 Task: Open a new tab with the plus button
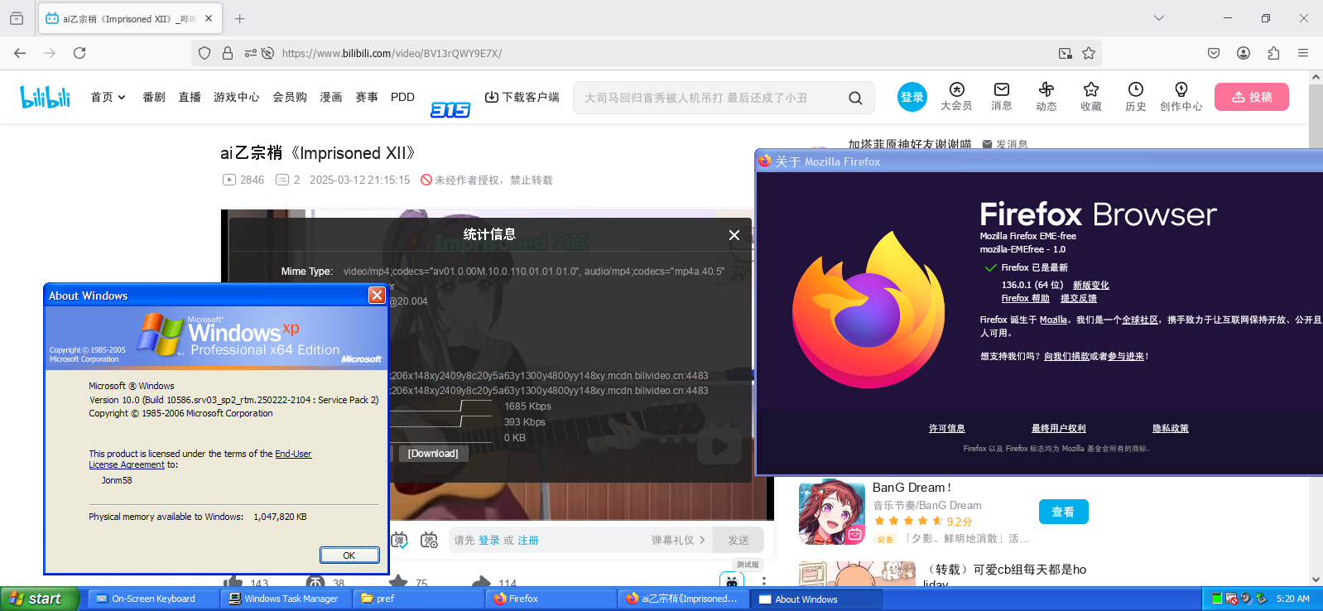(239, 18)
